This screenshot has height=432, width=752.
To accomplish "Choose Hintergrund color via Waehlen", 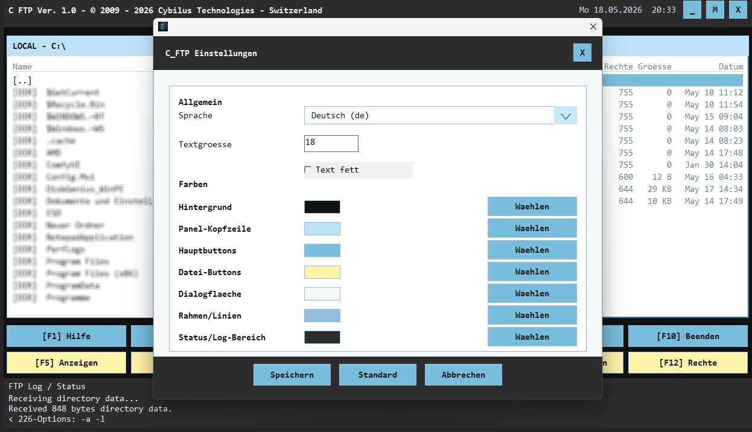I will (x=532, y=206).
